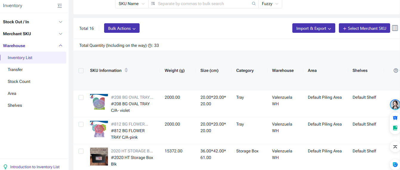Collapse the Inventory sidebar menu icon
Image resolution: width=400 pixels, height=170 pixels.
click(60, 6)
